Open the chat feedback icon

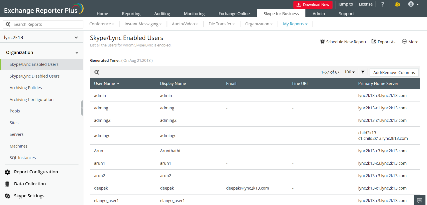tap(420, 200)
